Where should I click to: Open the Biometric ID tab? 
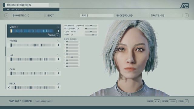pos(28,15)
